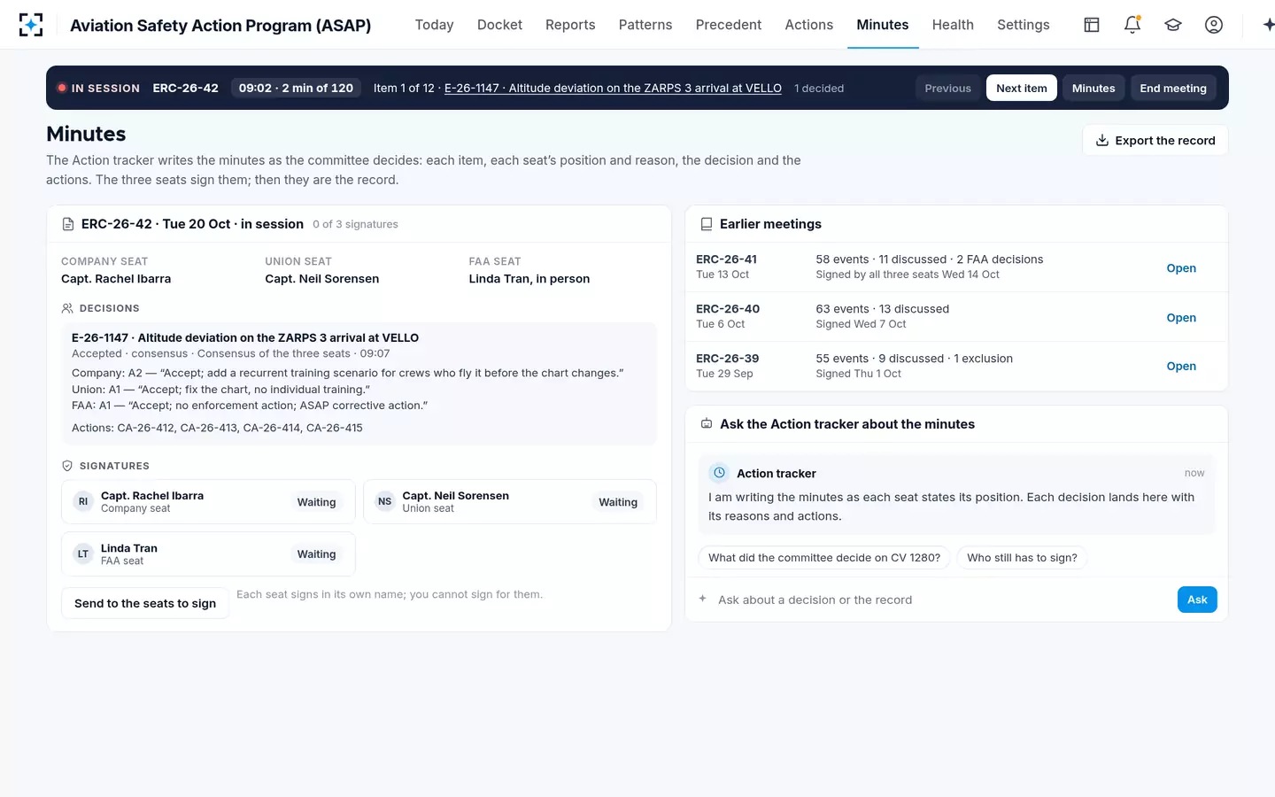This screenshot has height=797, width=1275.
Task: Click the icon beside Ask the Action tracker heading
Action: coord(707,424)
